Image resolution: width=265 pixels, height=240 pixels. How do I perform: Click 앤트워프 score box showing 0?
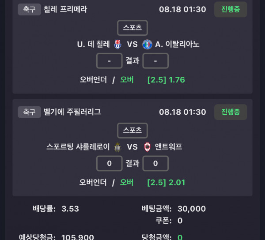(x=155, y=163)
